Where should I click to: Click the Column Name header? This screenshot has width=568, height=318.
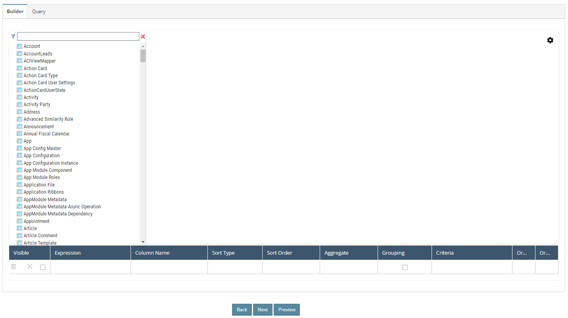(x=169, y=253)
